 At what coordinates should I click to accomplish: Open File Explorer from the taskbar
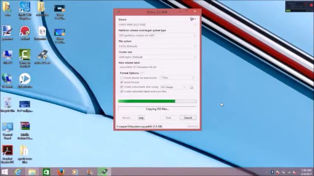point(32,172)
